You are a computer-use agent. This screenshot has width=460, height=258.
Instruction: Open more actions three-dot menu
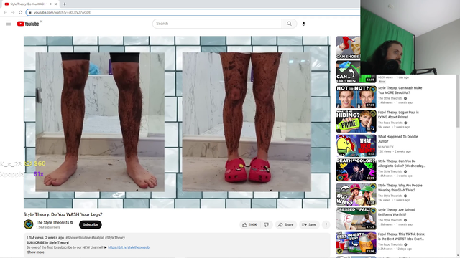[x=326, y=224]
